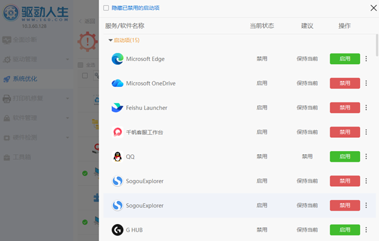Click the highlighted SogouExplorer row icon
379x241 pixels.
pos(117,205)
